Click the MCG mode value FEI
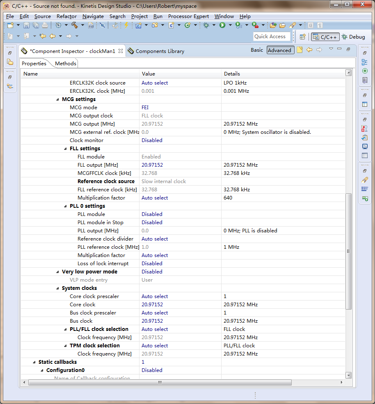Screen dimensions: 375x404 coord(145,108)
